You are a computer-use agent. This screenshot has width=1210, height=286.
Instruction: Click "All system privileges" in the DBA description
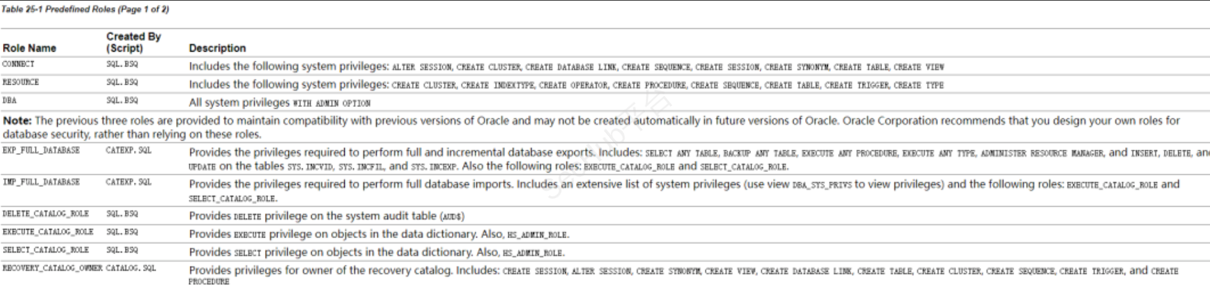tap(239, 103)
